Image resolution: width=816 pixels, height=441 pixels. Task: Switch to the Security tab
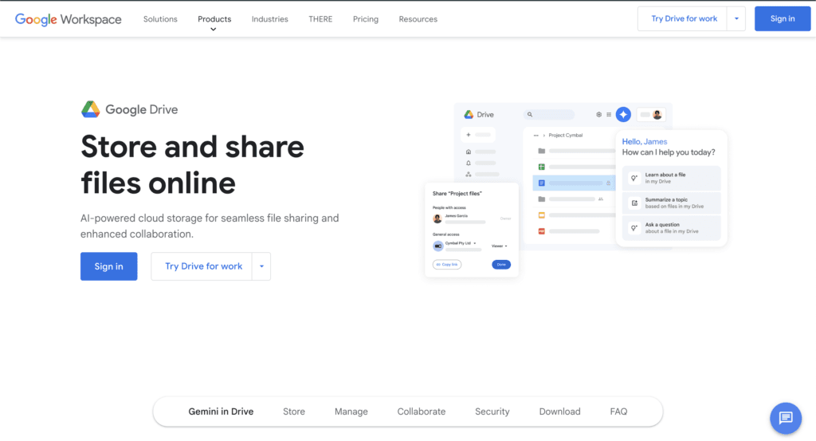coord(492,411)
